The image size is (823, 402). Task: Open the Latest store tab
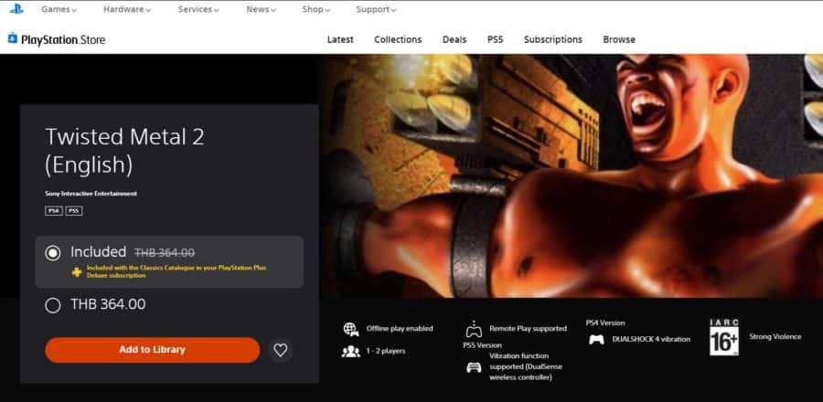tap(340, 39)
